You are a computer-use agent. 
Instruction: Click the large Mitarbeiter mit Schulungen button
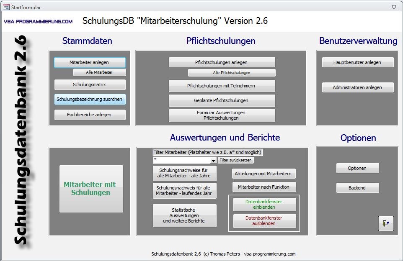click(x=91, y=189)
